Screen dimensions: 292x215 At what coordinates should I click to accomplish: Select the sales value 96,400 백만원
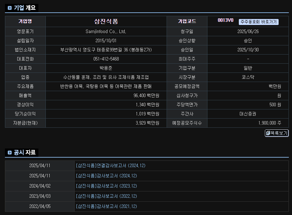[x=147, y=96]
